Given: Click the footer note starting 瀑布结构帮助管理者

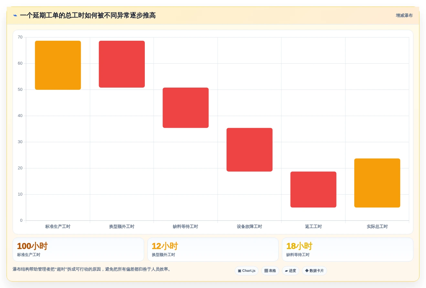Looking at the screenshot, I should 92,269.
